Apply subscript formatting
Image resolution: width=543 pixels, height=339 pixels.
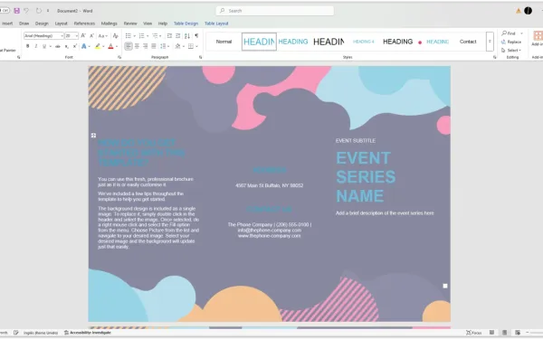tap(66, 46)
